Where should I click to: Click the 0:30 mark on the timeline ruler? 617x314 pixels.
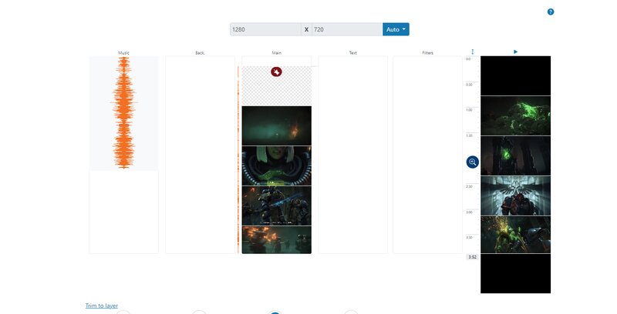[469, 85]
